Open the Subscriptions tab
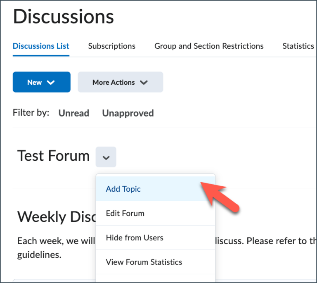The image size is (317, 283). coord(111,46)
